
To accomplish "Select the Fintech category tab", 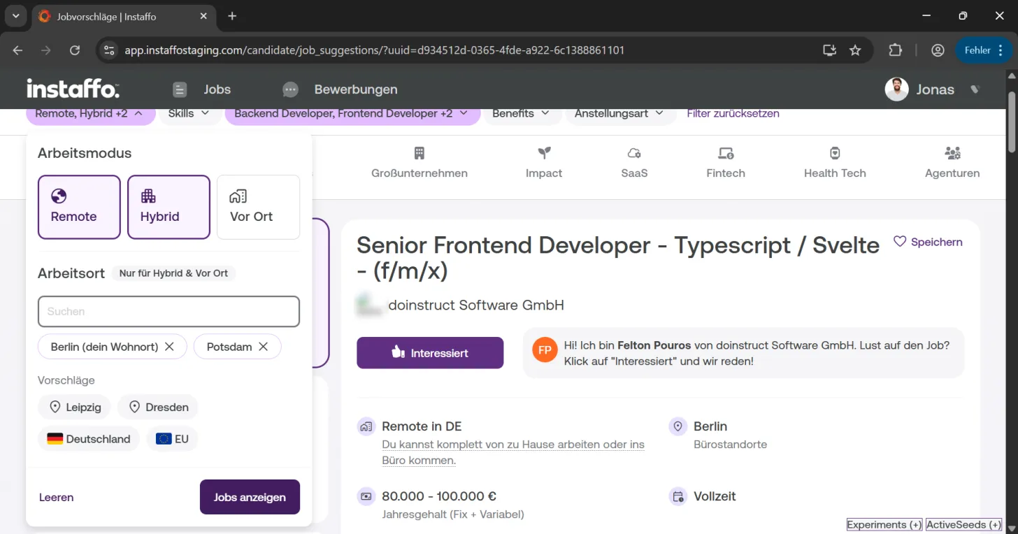I will [726, 163].
